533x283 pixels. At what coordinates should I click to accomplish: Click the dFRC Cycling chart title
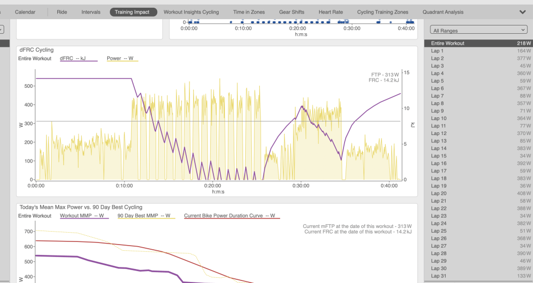36,50
